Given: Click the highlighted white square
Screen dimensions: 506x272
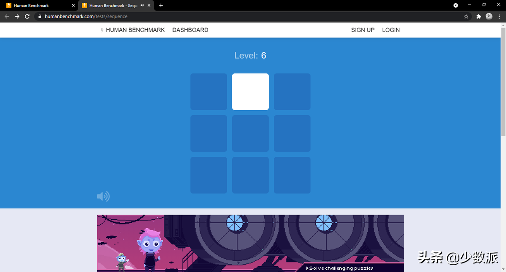Looking at the screenshot, I should (250, 92).
